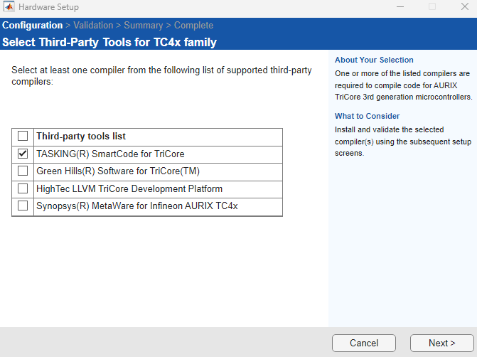The height and width of the screenshot is (357, 477).
Task: Select the Green Hills(R) Software row text
Action: [x=107, y=171]
